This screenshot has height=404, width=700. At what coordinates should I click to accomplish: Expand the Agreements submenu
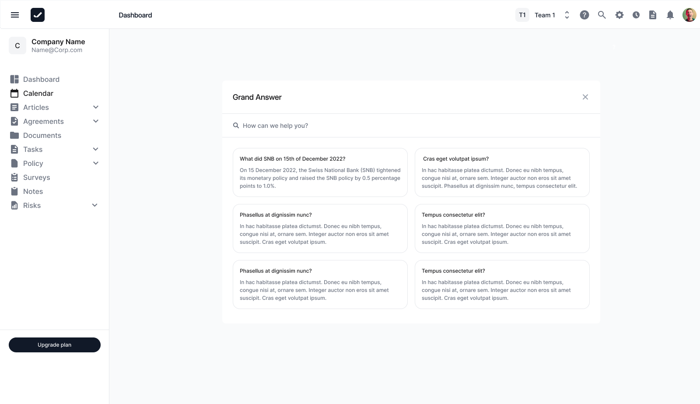point(96,121)
